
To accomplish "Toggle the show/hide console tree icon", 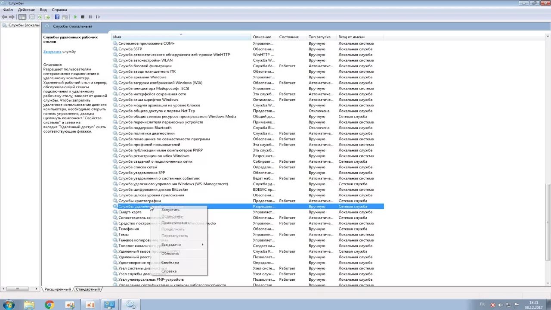I will tap(22, 17).
